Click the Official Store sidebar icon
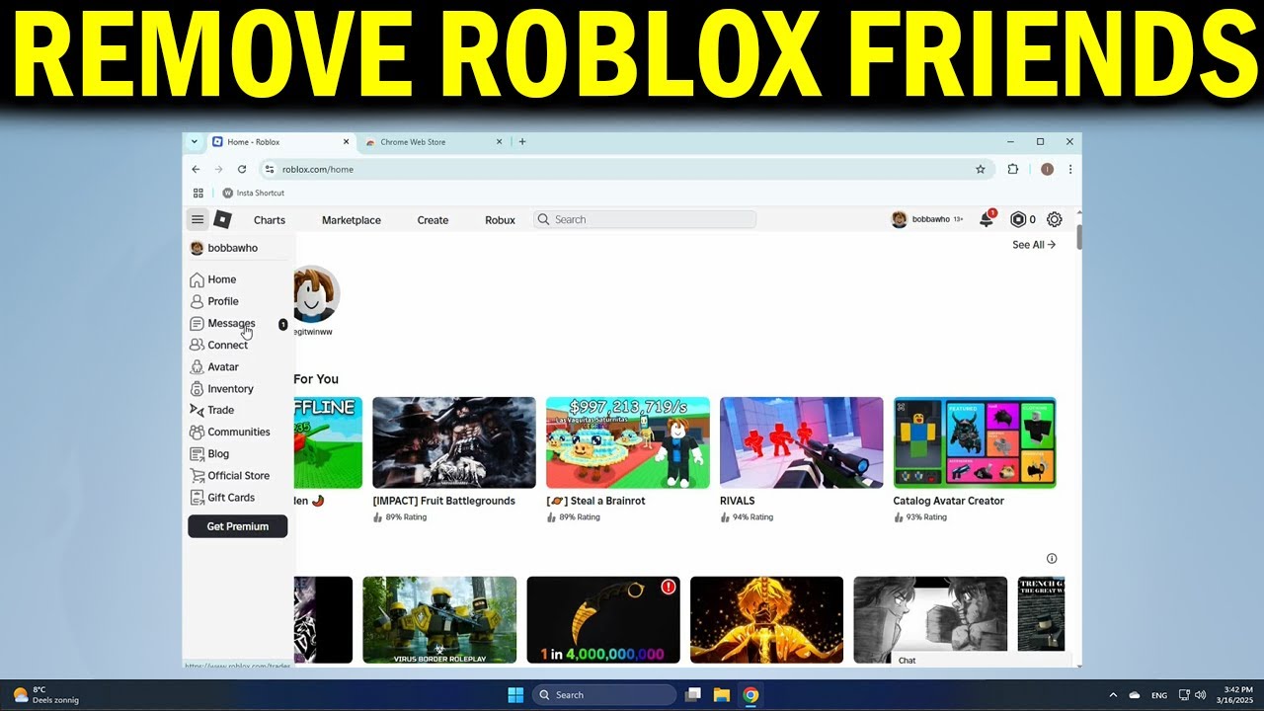The width and height of the screenshot is (1264, 711). 197,475
